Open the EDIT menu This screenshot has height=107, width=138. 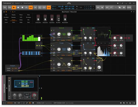pyautogui.click(x=107, y=7)
